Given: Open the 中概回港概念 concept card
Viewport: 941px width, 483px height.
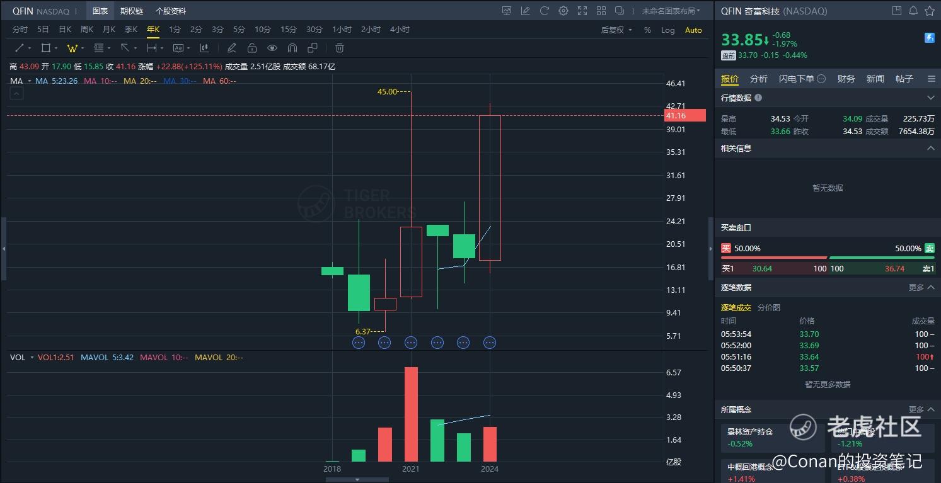Looking at the screenshot, I should tap(773, 472).
